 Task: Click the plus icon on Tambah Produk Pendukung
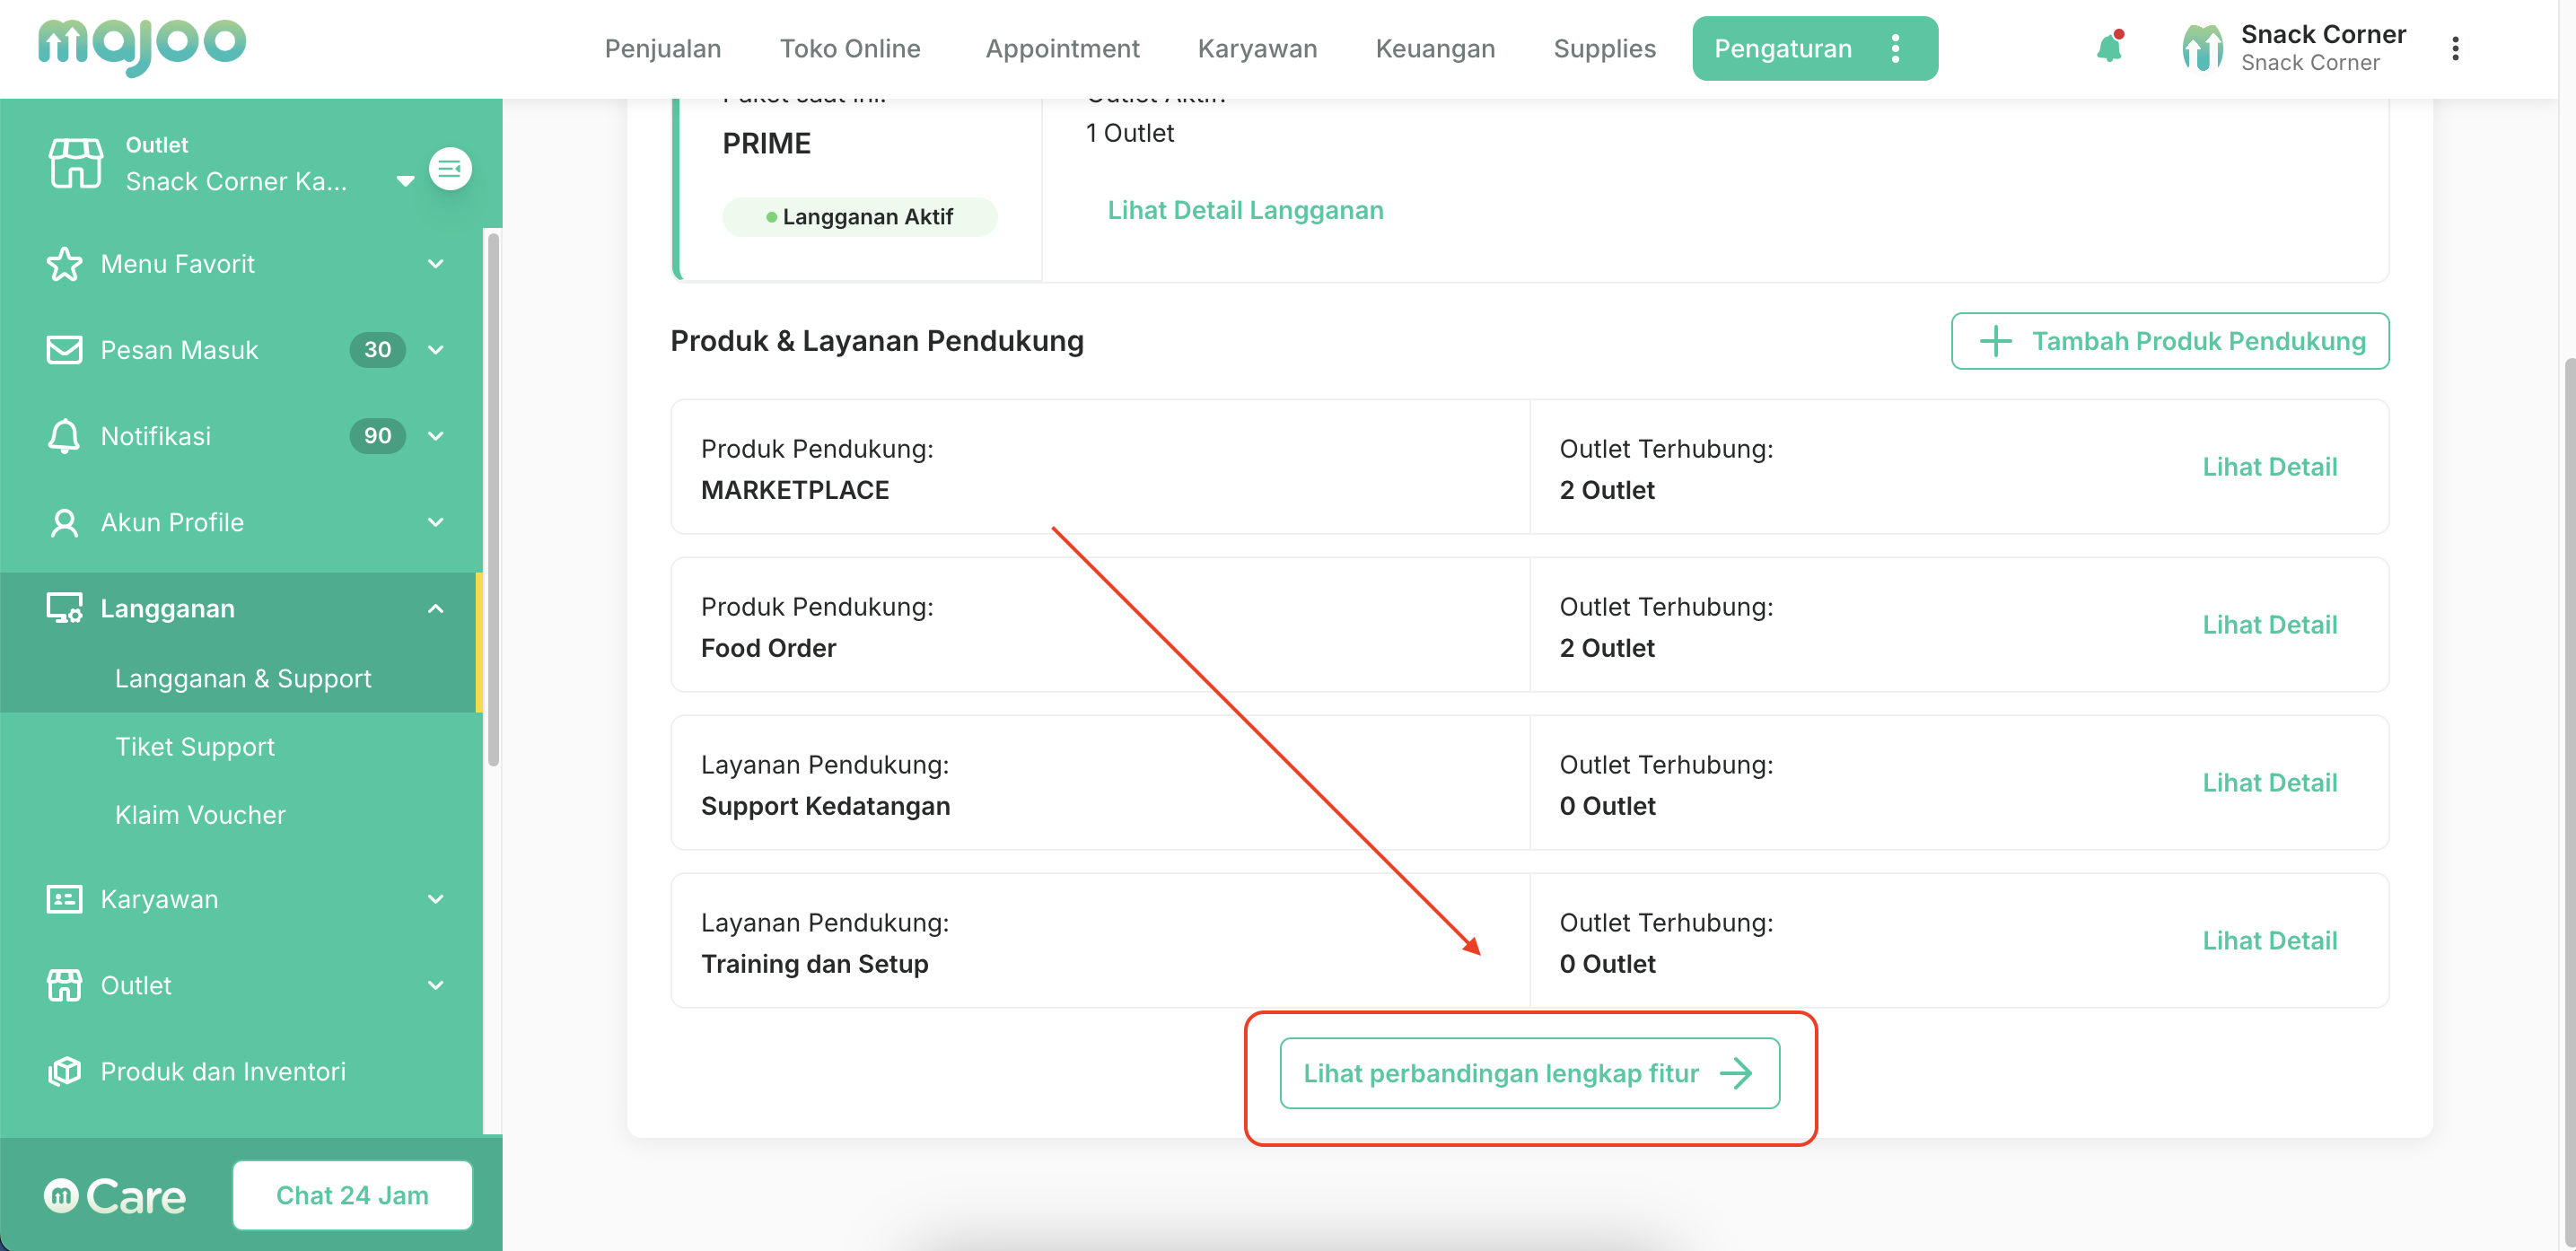tap(1995, 341)
